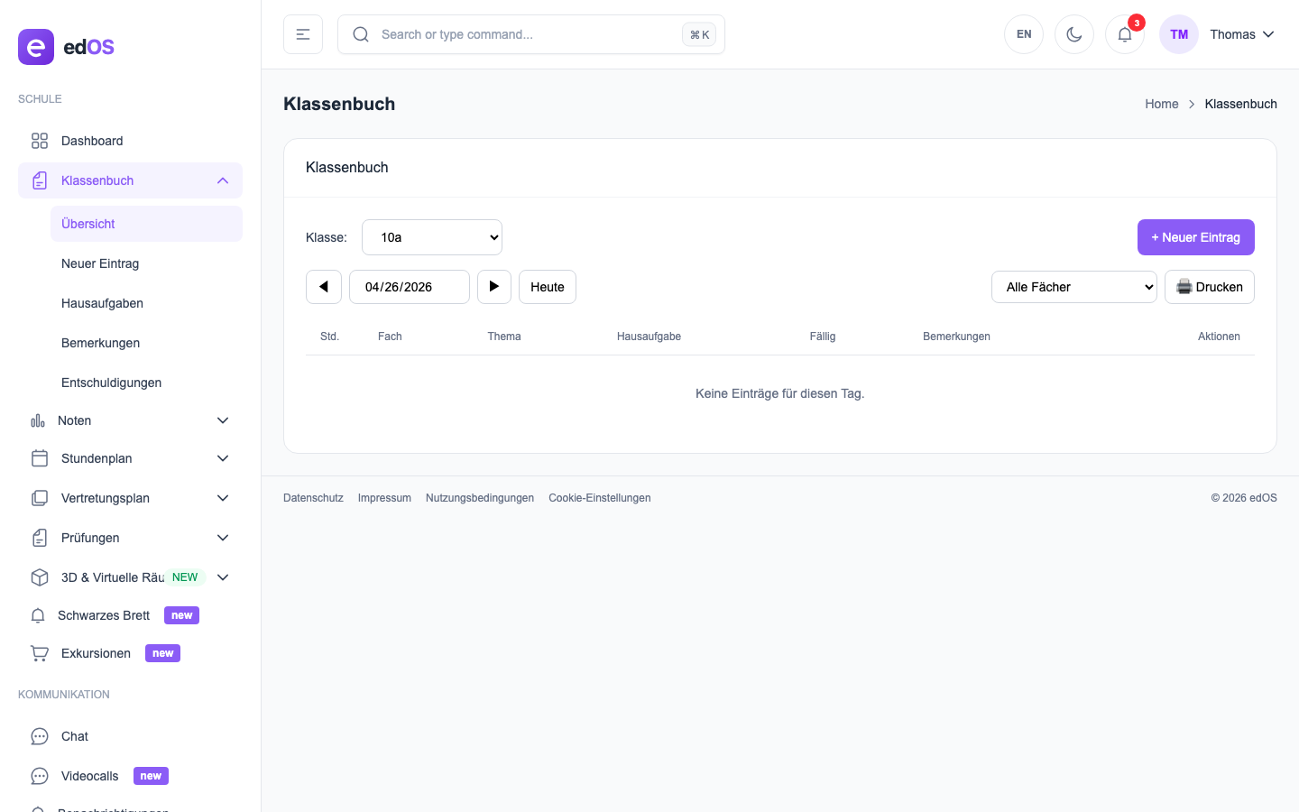The image size is (1299, 812).
Task: Select Hausaufgaben submenu item
Action: click(102, 303)
